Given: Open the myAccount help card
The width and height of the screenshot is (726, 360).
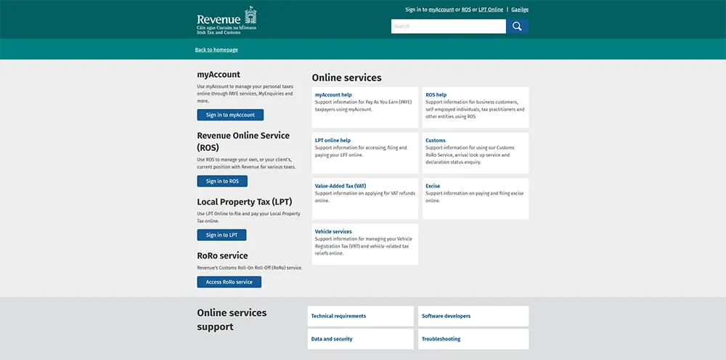Looking at the screenshot, I should pos(365,107).
